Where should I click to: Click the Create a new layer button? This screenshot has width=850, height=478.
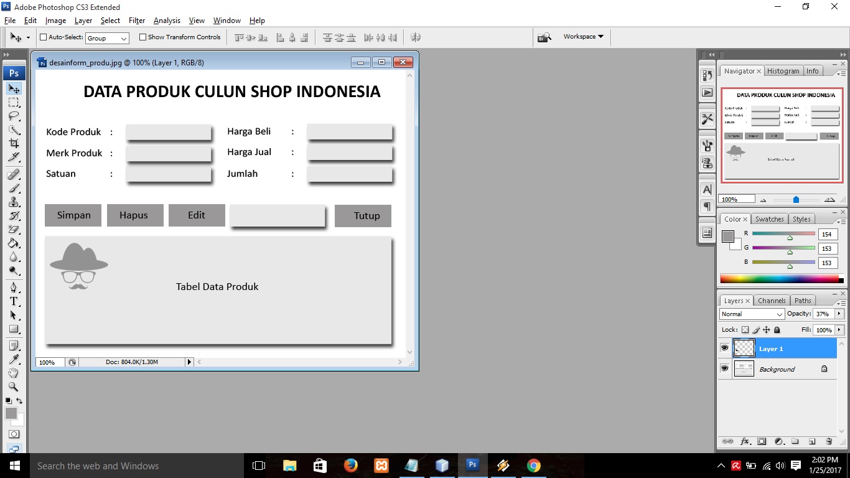click(813, 441)
